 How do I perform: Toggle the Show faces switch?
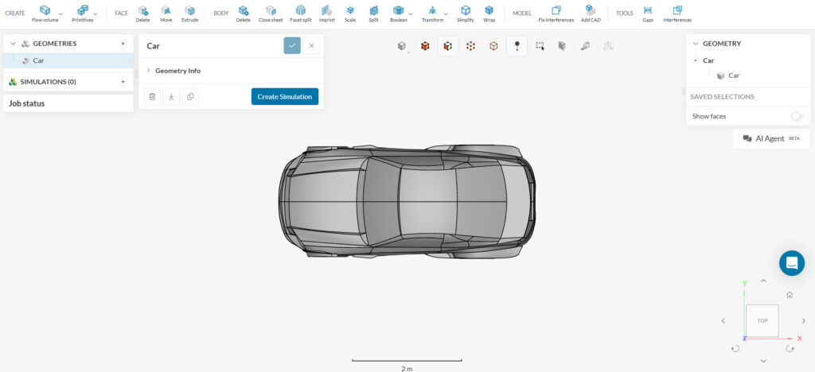(797, 116)
